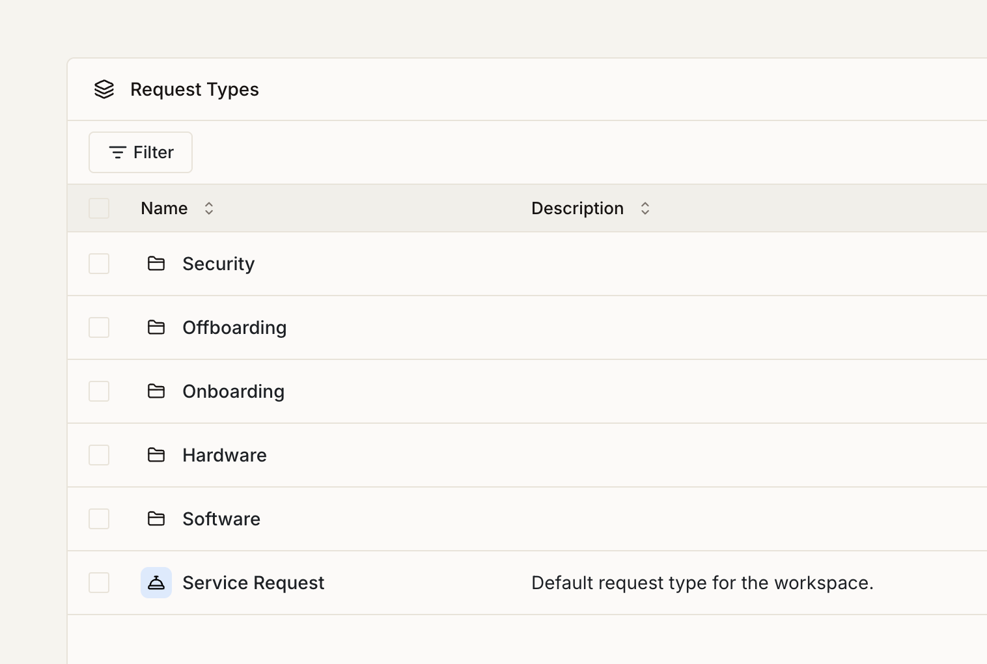The height and width of the screenshot is (664, 987).
Task: Click the Service Request bell icon
Action: (156, 583)
